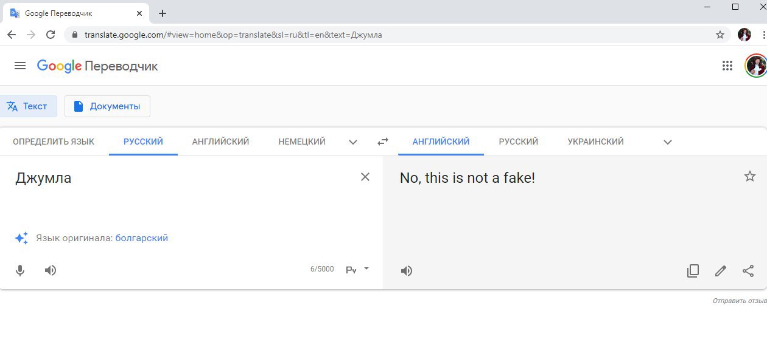Select the Google Переводчик browser tab
This screenshot has width=767, height=345.
[x=77, y=13]
